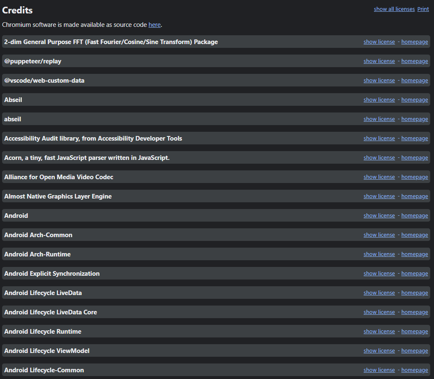Show license for Almost Native Graphics Layer Engine
The image size is (434, 379).
pos(379,196)
